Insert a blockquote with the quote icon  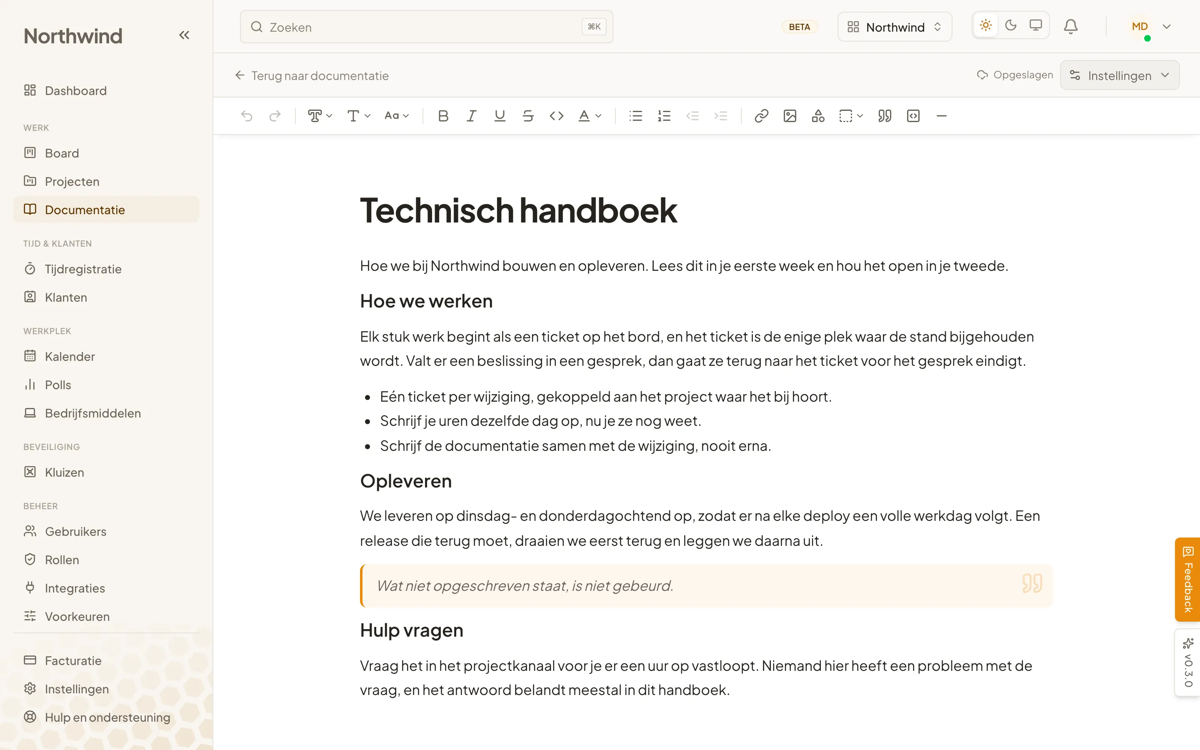coord(885,116)
